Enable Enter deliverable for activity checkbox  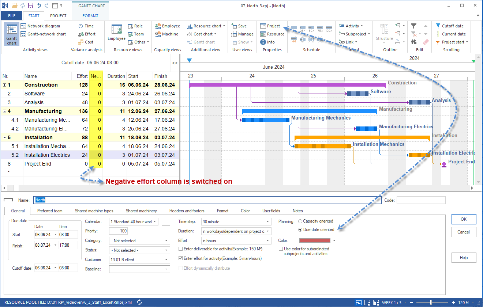pyautogui.click(x=181, y=249)
